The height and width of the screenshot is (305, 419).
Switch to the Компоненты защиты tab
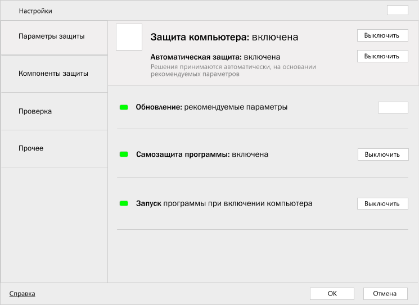point(53,74)
